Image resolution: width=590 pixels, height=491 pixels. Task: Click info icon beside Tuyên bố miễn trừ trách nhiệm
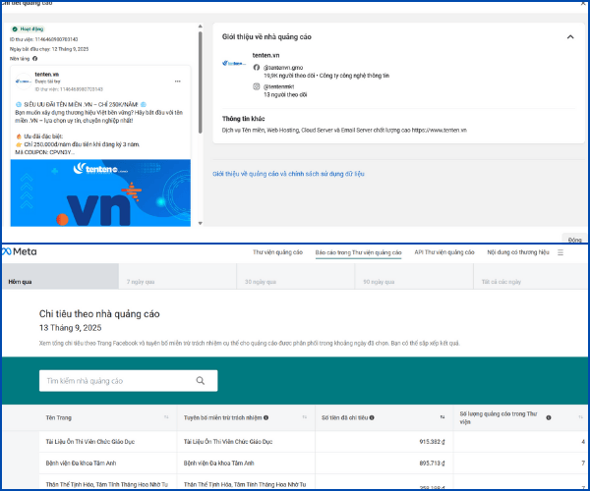pyautogui.click(x=266, y=417)
